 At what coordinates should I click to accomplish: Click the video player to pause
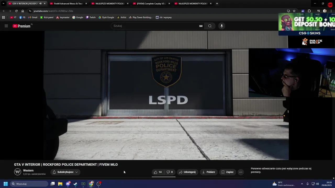click(166, 95)
